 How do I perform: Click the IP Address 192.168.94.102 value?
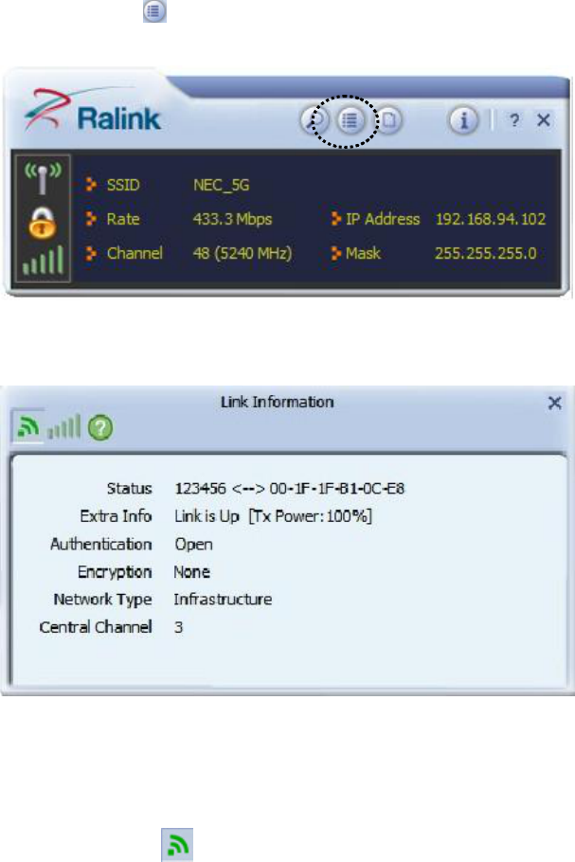(491, 220)
